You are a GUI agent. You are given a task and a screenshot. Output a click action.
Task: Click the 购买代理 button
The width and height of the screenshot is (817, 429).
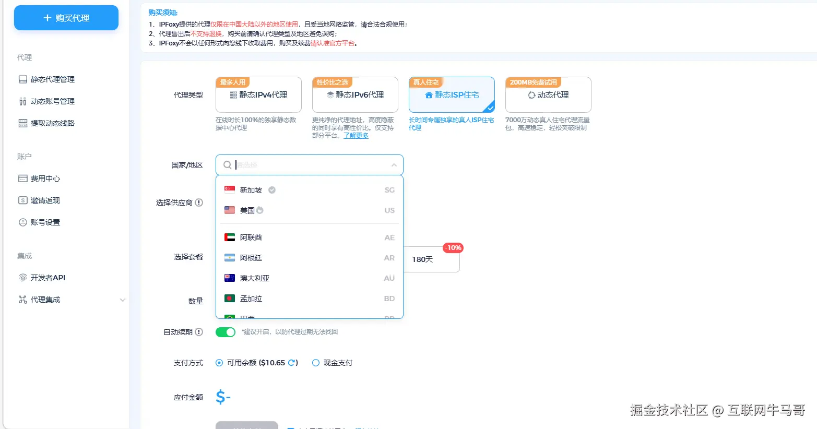(x=66, y=18)
